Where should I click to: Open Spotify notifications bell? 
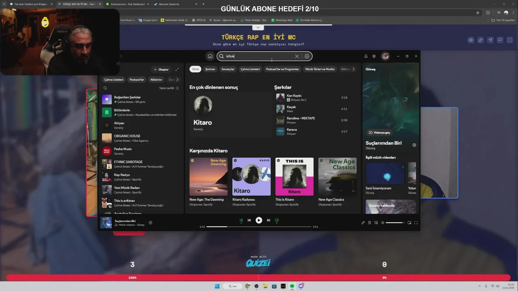coord(366,56)
